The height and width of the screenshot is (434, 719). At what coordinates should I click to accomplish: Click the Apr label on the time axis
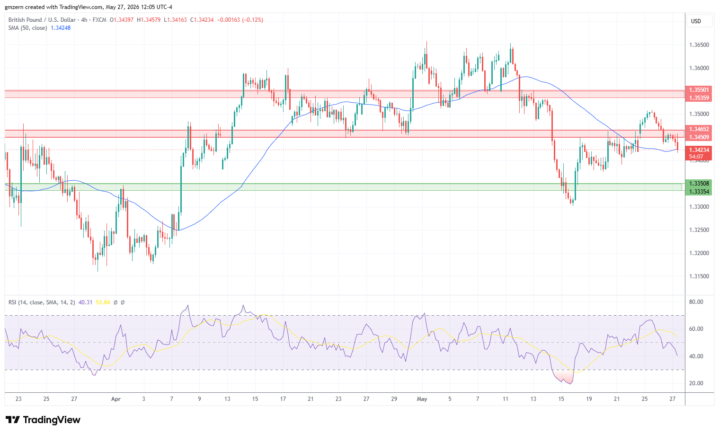click(x=116, y=399)
